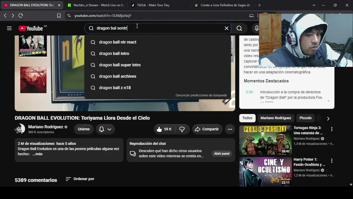Open chat replay panel with Abrir panel
Viewport: 353px width, 199px height.
coord(222,154)
